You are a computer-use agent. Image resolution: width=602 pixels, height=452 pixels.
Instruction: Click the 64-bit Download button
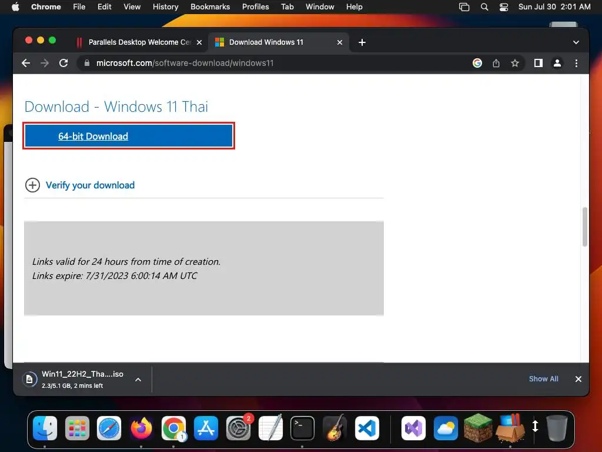coord(129,136)
